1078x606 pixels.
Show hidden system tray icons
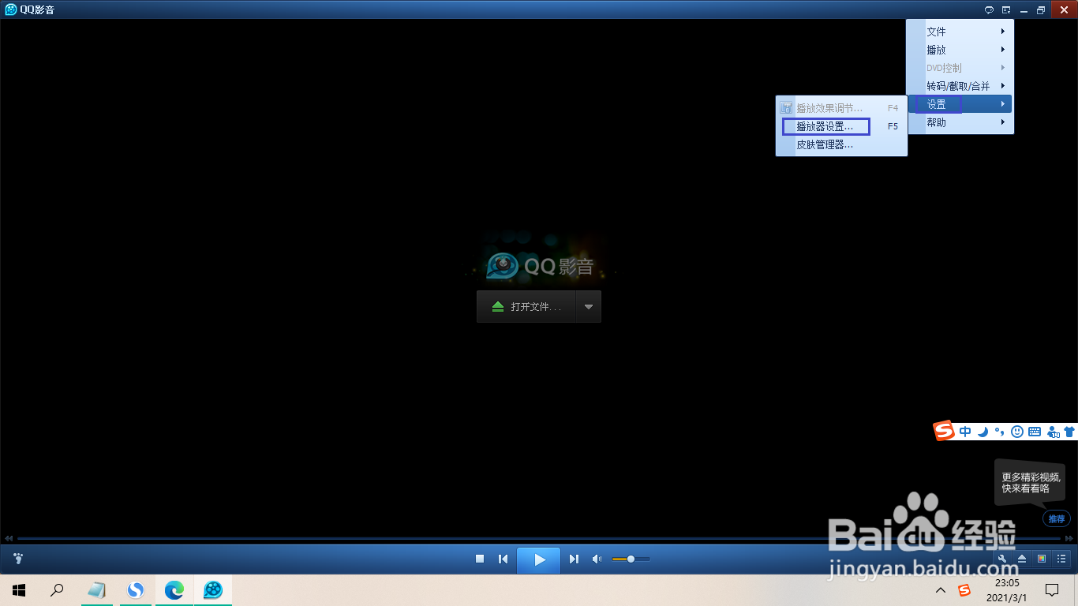(940, 589)
